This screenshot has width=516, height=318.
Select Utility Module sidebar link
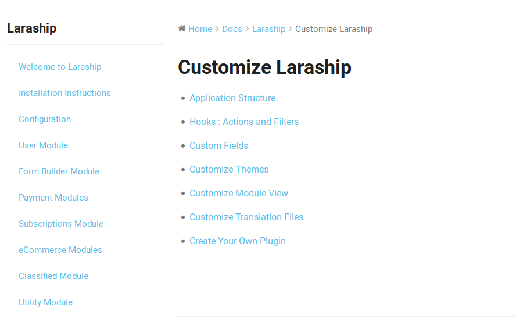45,302
